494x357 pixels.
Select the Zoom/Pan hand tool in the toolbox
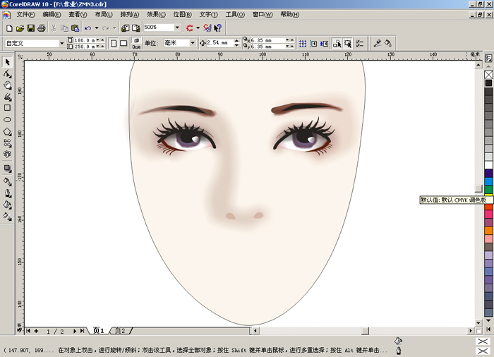(x=7, y=85)
